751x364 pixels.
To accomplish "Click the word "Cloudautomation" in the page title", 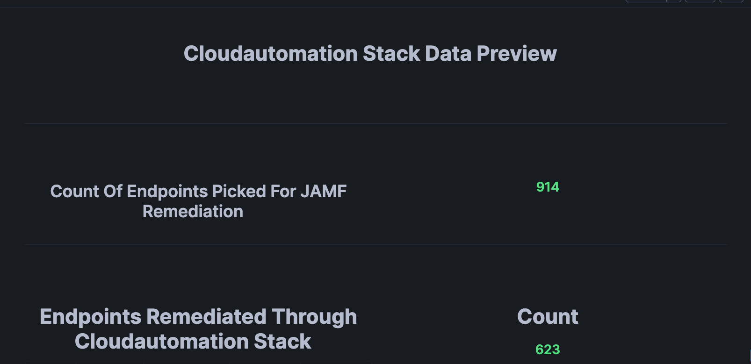I will (x=271, y=54).
